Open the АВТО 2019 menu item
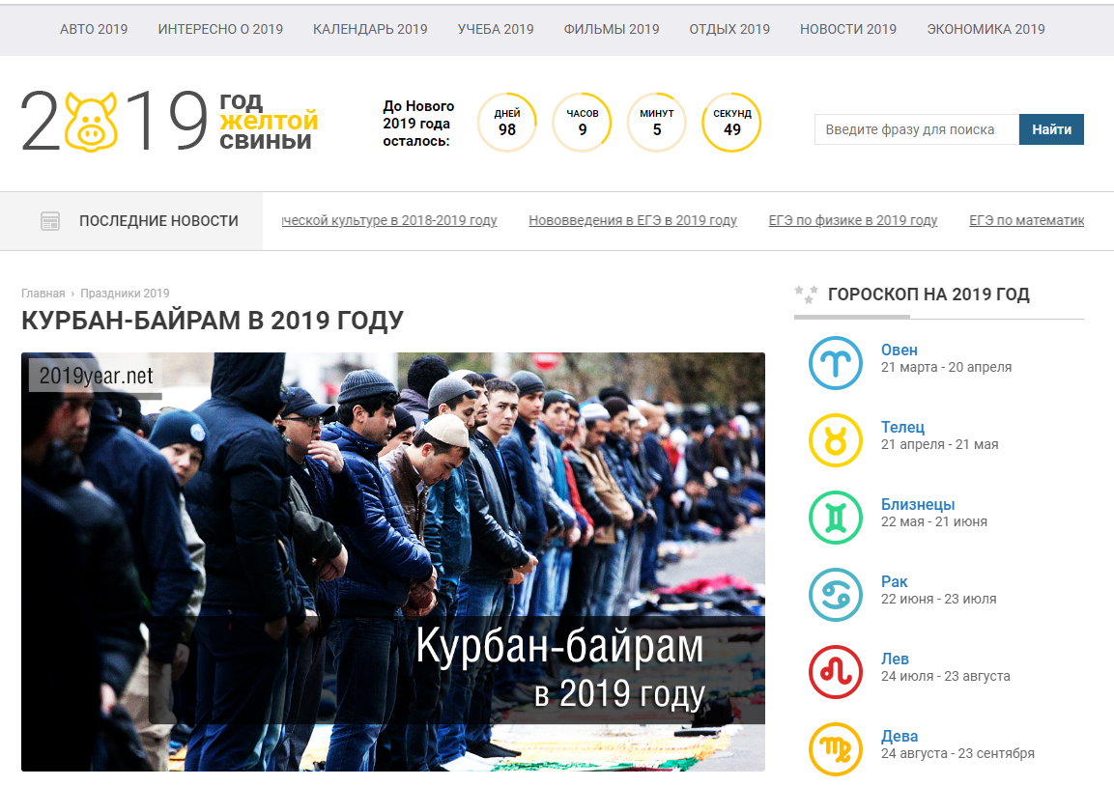 94,29
